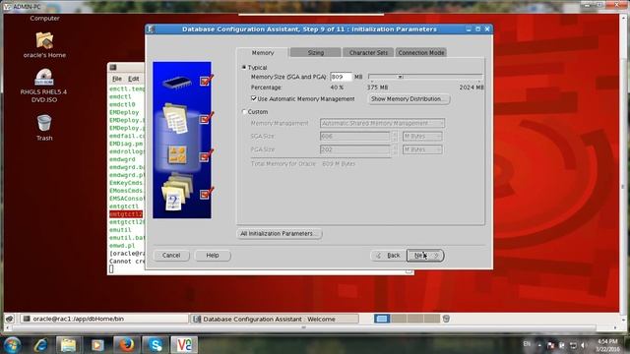Switch to oracle@rac1 terminal panel task

click(104, 319)
